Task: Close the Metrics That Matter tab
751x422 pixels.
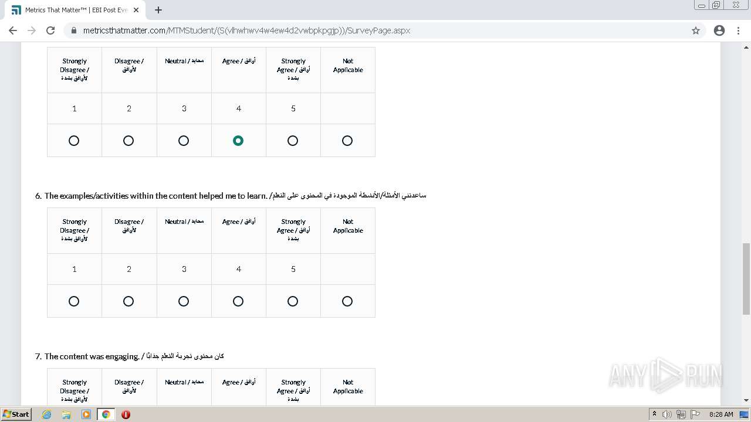Action: tap(136, 10)
